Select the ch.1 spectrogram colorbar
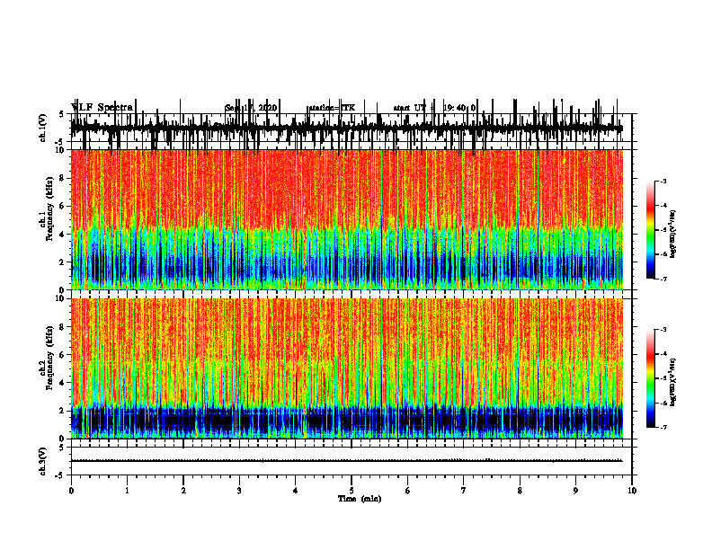The image size is (712, 550). [650, 230]
